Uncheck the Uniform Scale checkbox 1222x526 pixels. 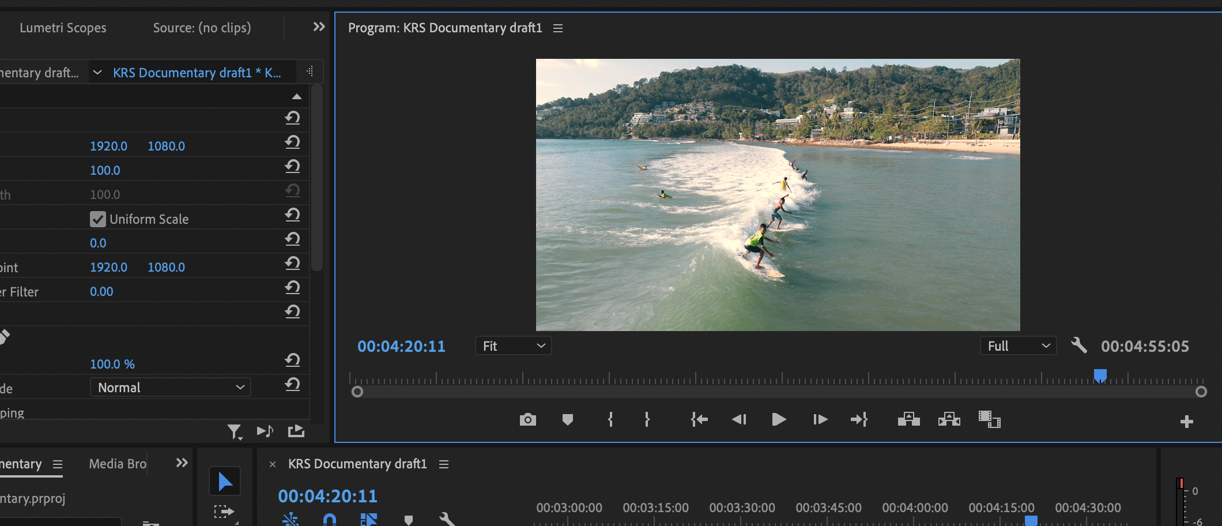98,219
